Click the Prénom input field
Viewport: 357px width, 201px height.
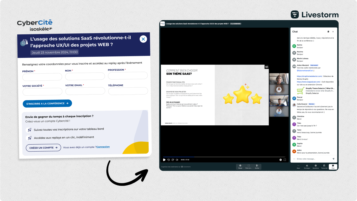click(42, 77)
